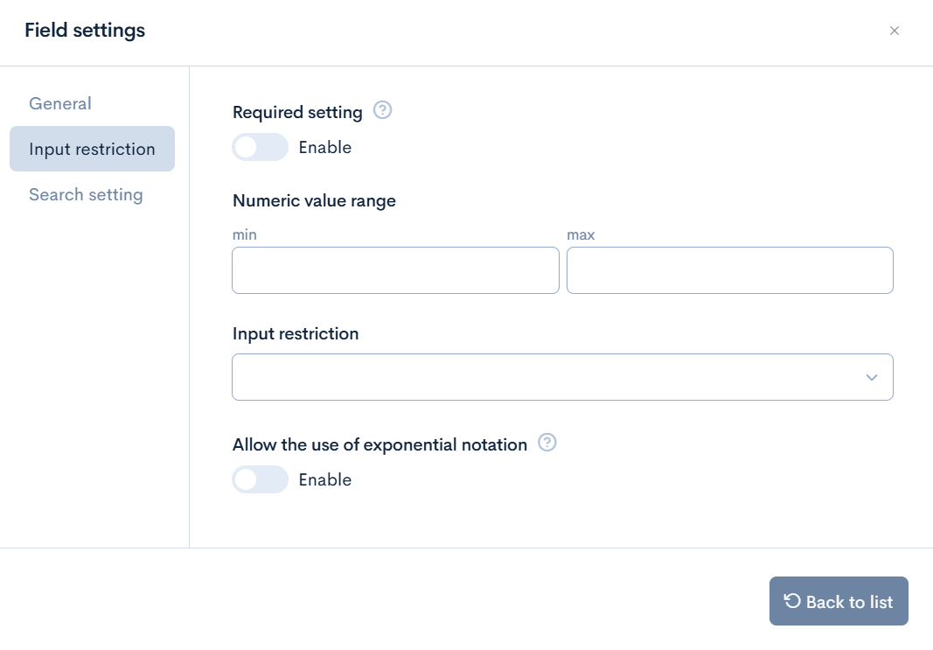This screenshot has height=650, width=933.
Task: Click Enable label under exponential notation
Action: point(325,480)
